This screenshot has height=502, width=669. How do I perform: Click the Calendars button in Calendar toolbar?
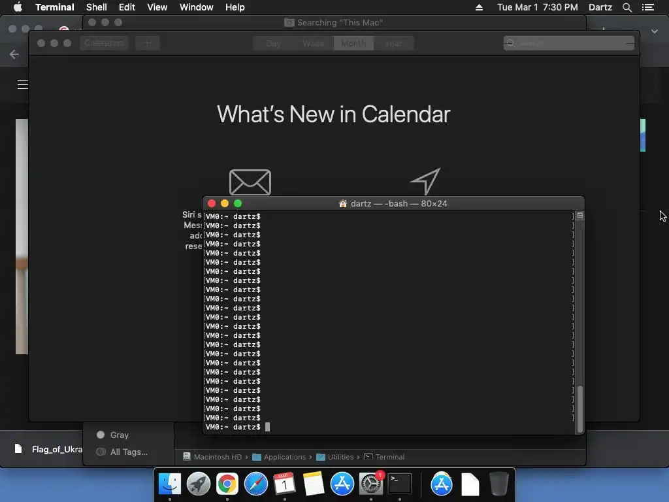104,43
